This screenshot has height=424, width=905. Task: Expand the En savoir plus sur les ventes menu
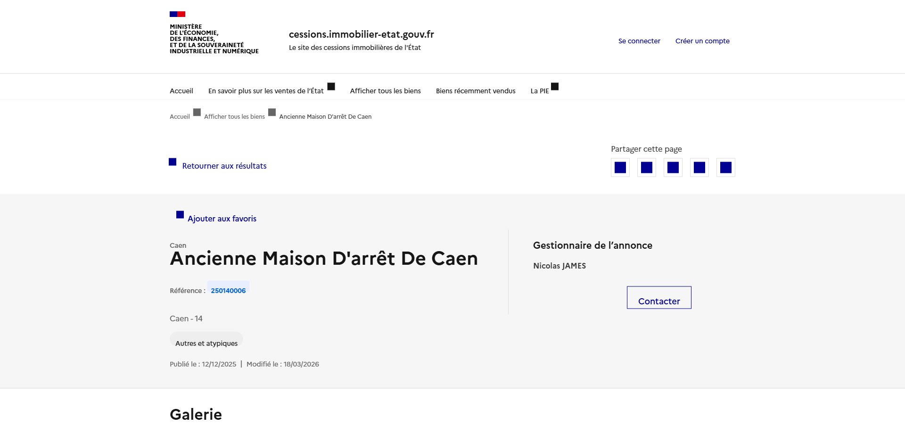(266, 90)
